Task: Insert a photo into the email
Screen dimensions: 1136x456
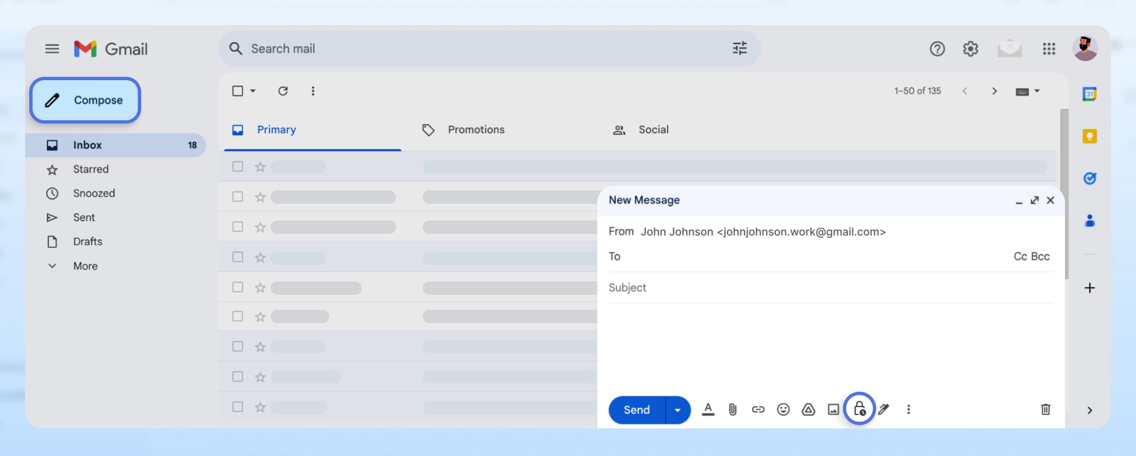Action: click(833, 409)
